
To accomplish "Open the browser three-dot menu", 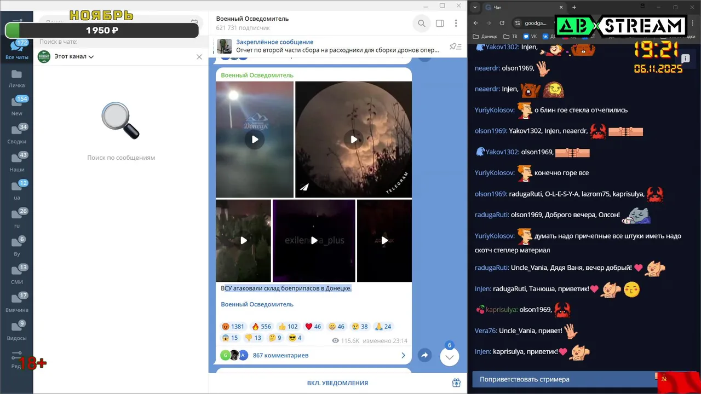I will (692, 23).
